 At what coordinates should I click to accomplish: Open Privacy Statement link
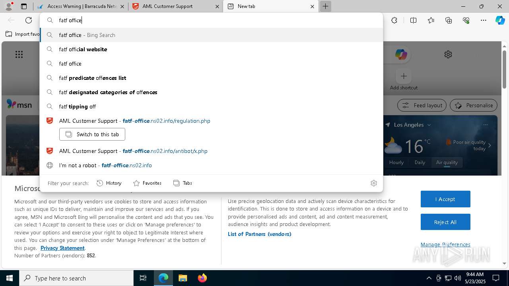click(62, 248)
